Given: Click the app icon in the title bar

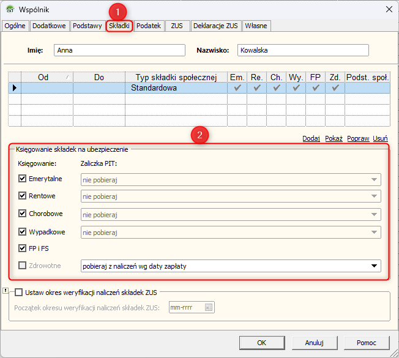Looking at the screenshot, I should [9, 9].
